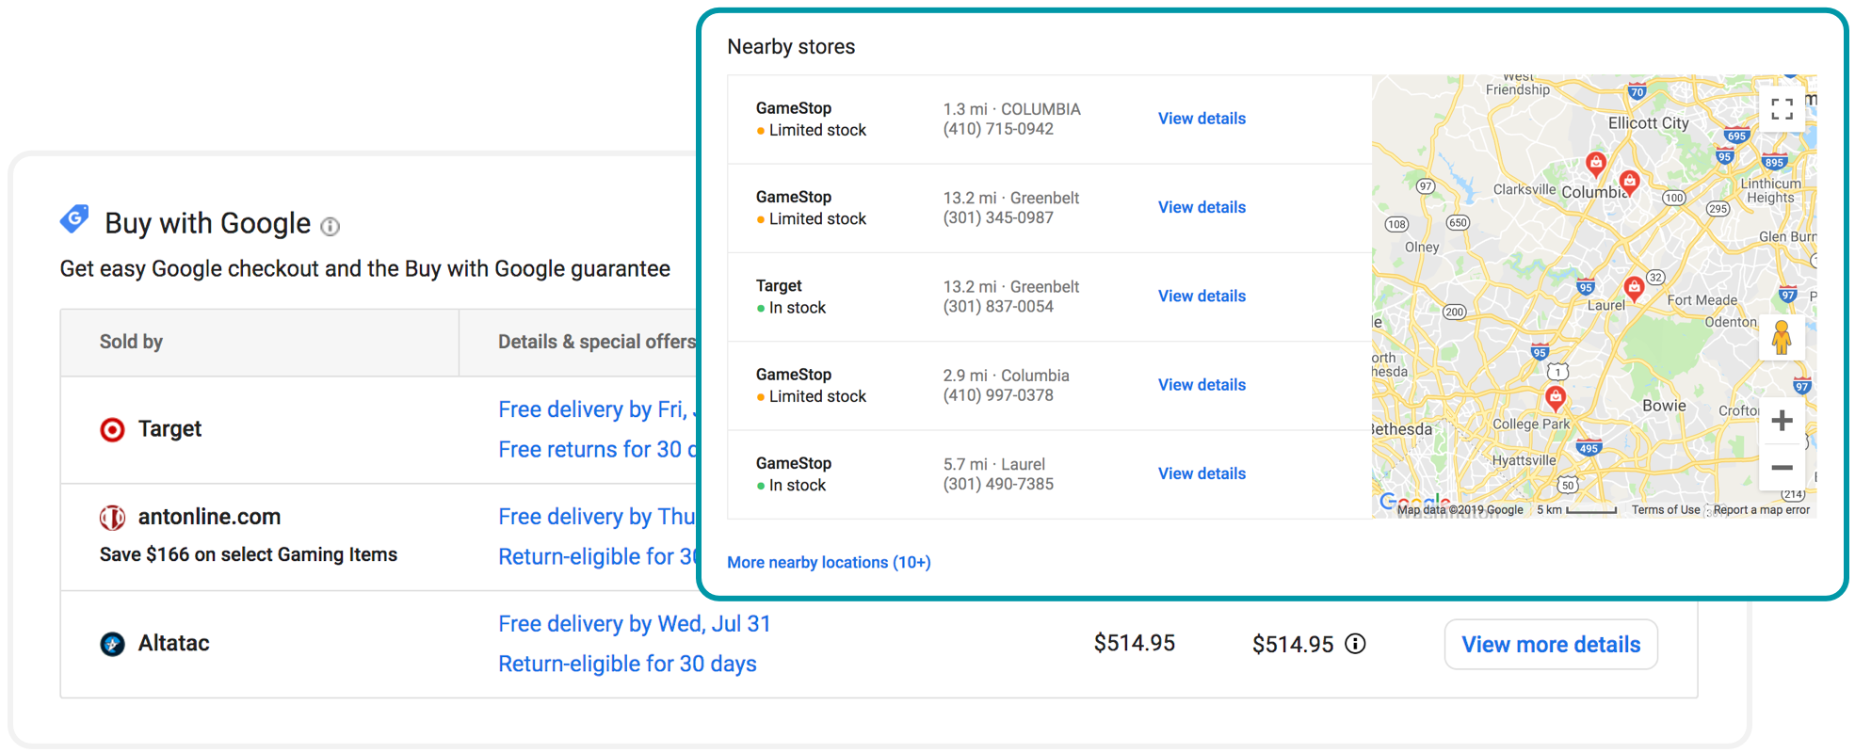Click the Nearby stores heading
The width and height of the screenshot is (1855, 753).
[791, 47]
